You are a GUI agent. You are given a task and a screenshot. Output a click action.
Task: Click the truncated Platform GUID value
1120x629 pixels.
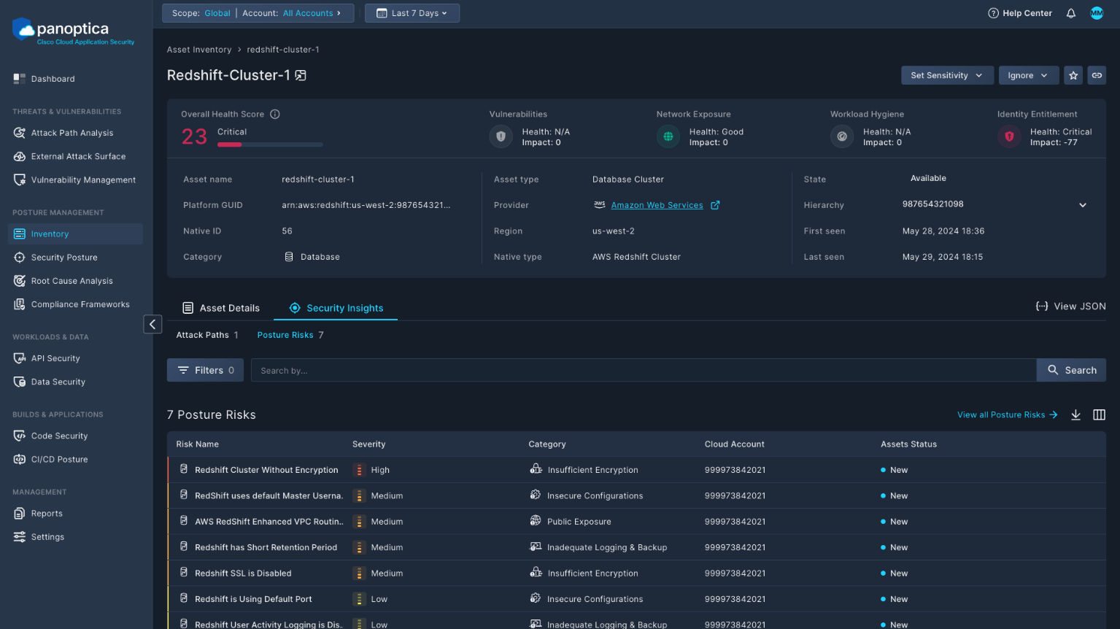[366, 205]
